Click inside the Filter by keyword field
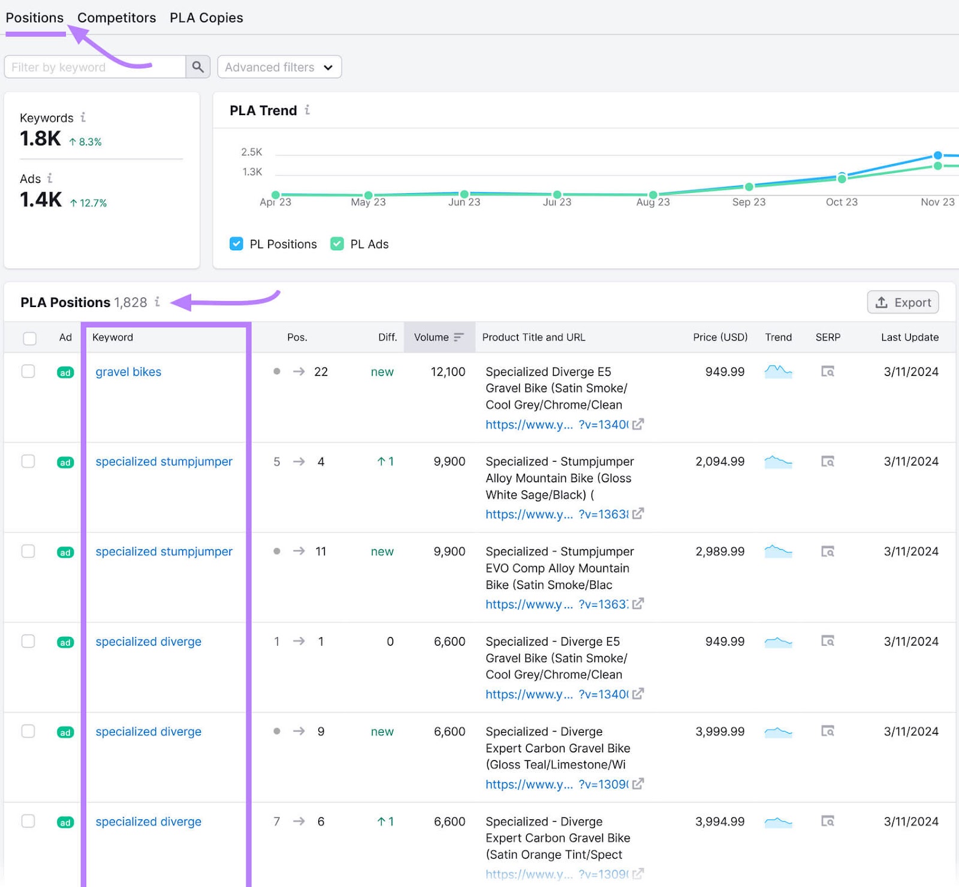 (x=90, y=67)
